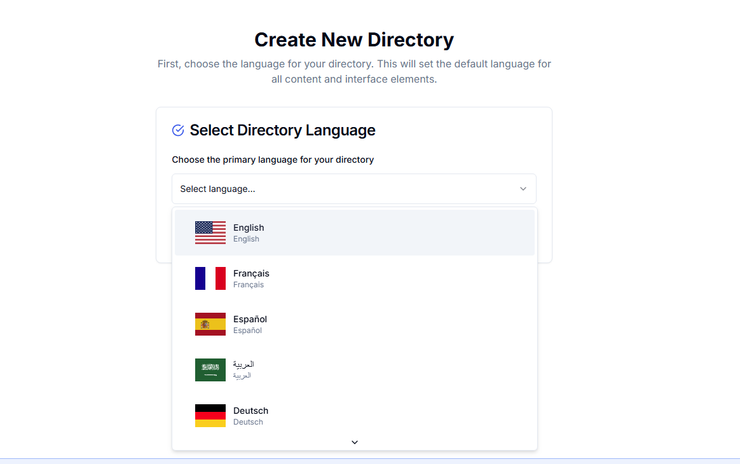Open the Select language dropdown
This screenshot has width=740, height=464.
[354, 189]
